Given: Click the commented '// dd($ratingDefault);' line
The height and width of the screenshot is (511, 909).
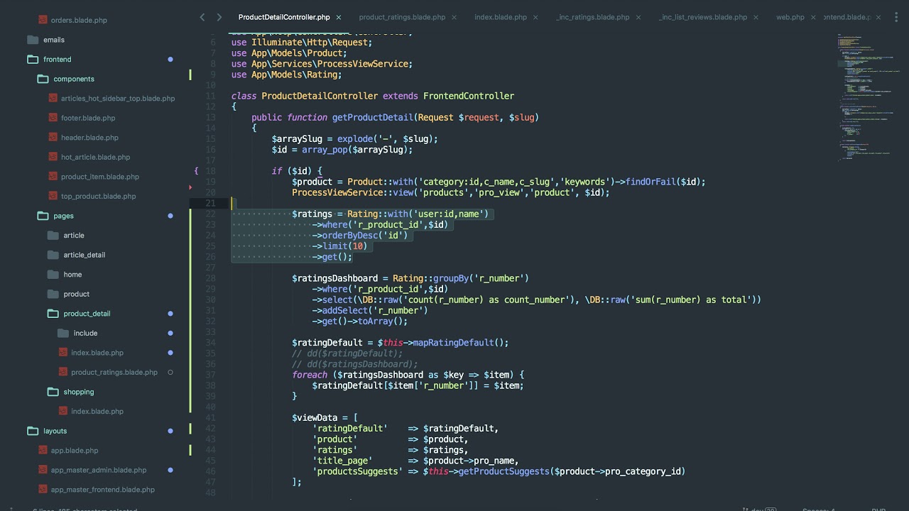Looking at the screenshot, I should (347, 353).
